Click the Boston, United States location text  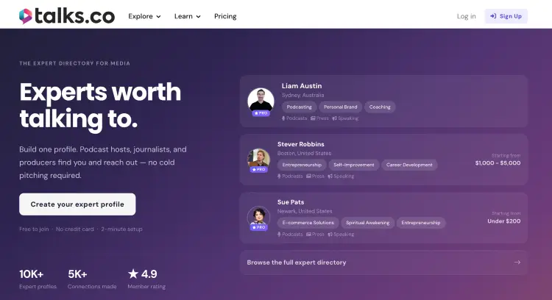[304, 154]
